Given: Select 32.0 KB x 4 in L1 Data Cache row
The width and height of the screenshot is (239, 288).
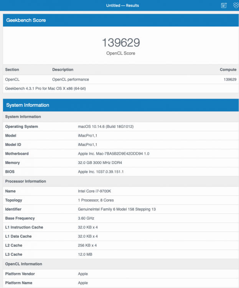Looking at the screenshot, I should click(88, 236).
